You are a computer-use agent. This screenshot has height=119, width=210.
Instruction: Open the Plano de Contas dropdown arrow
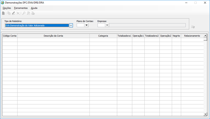click(86, 25)
